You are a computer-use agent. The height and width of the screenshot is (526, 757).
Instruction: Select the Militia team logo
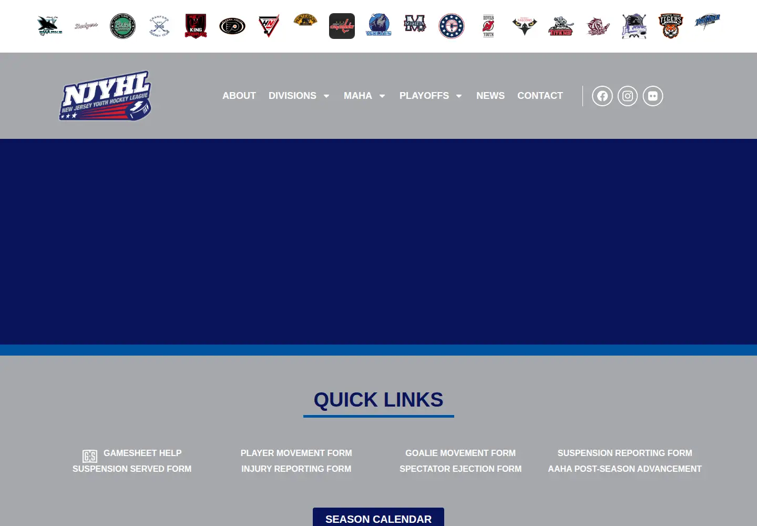(x=415, y=24)
